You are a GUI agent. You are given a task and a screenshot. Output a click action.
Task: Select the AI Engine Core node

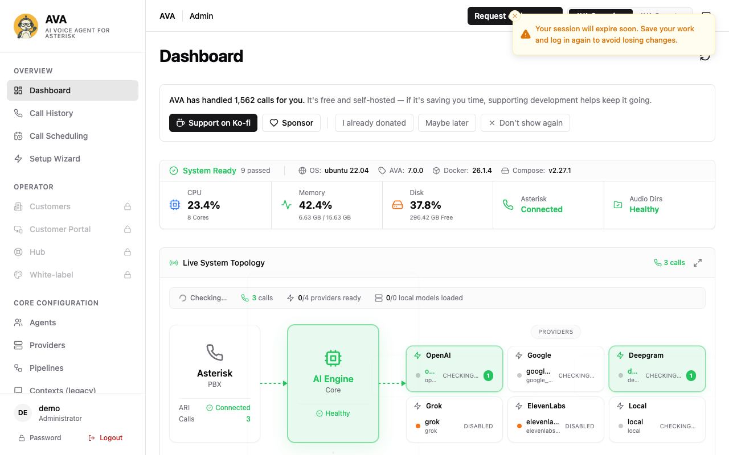point(333,383)
